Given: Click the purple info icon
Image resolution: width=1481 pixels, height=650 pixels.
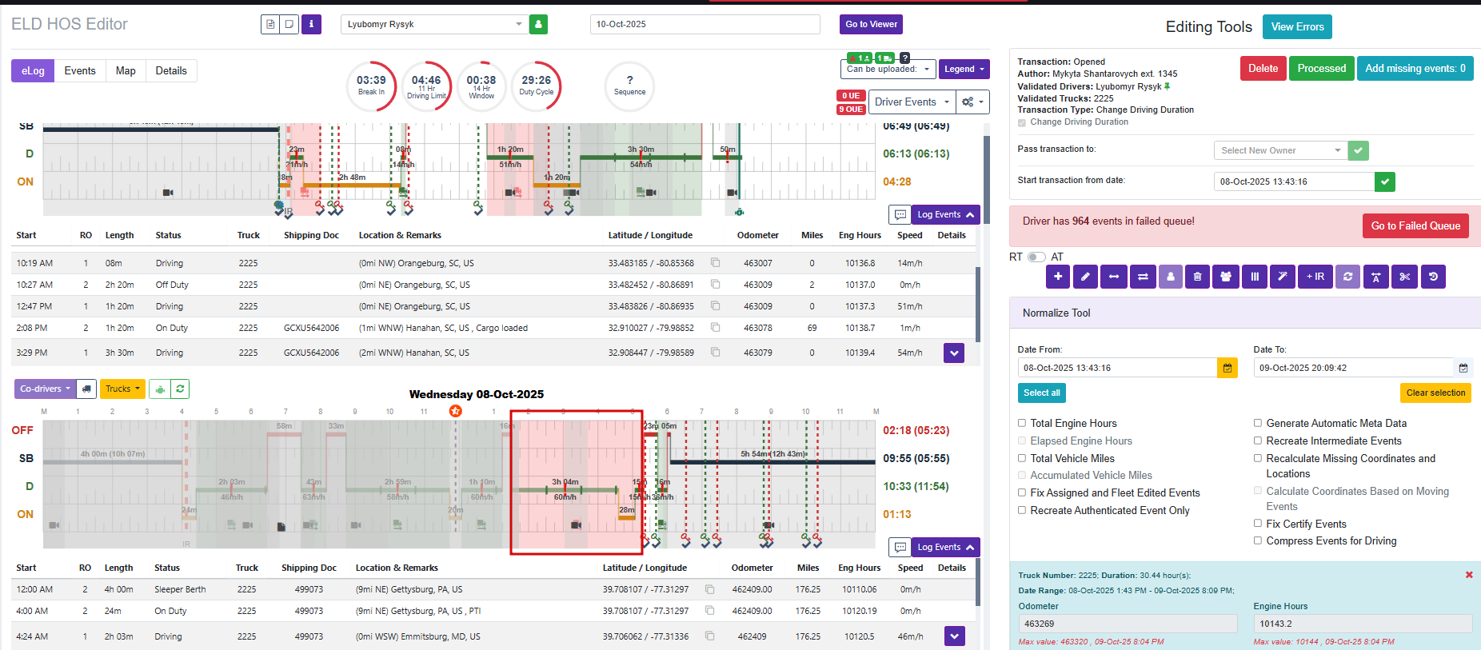Looking at the screenshot, I should click(311, 24).
